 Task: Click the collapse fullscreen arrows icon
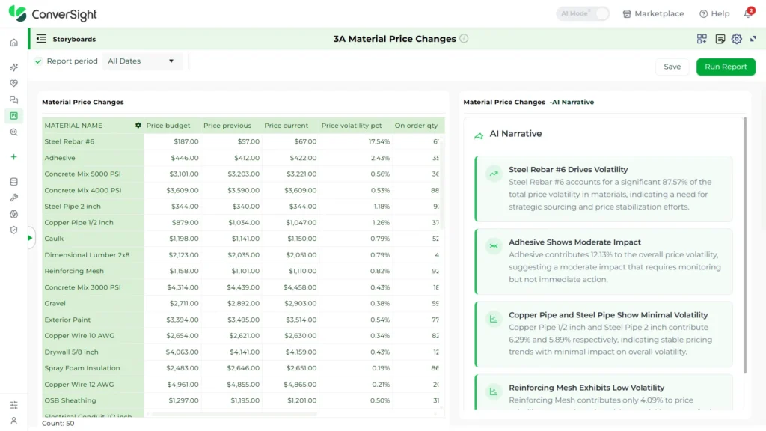(x=753, y=39)
